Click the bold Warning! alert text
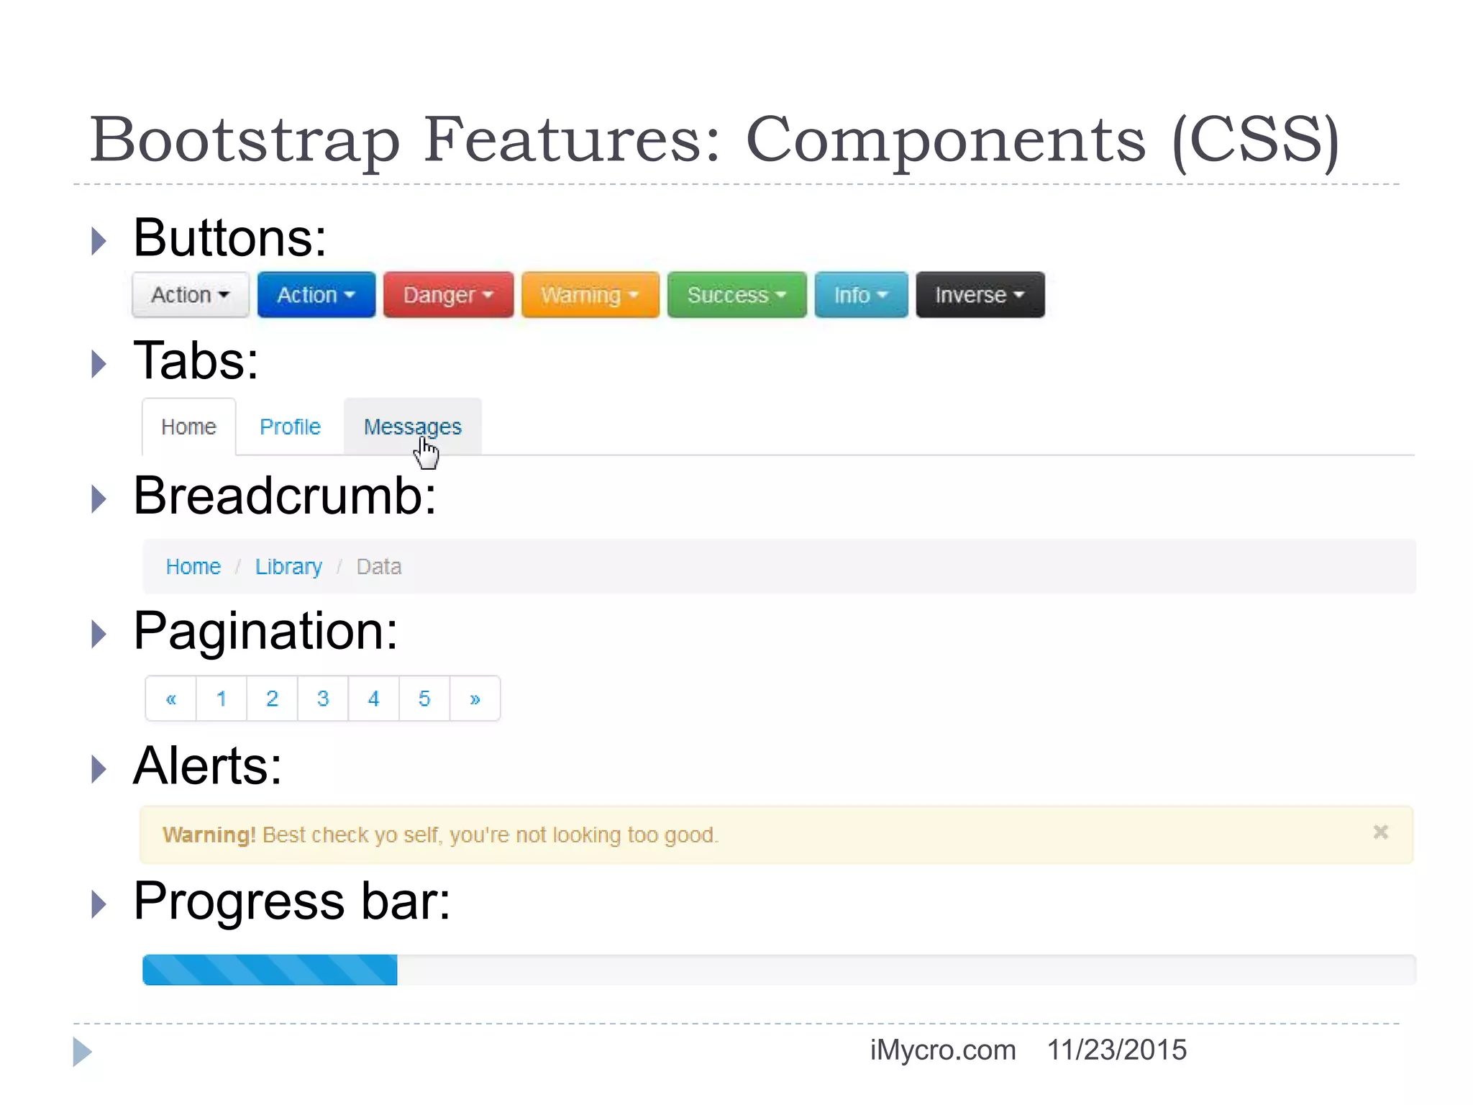The height and width of the screenshot is (1105, 1473). 209,835
